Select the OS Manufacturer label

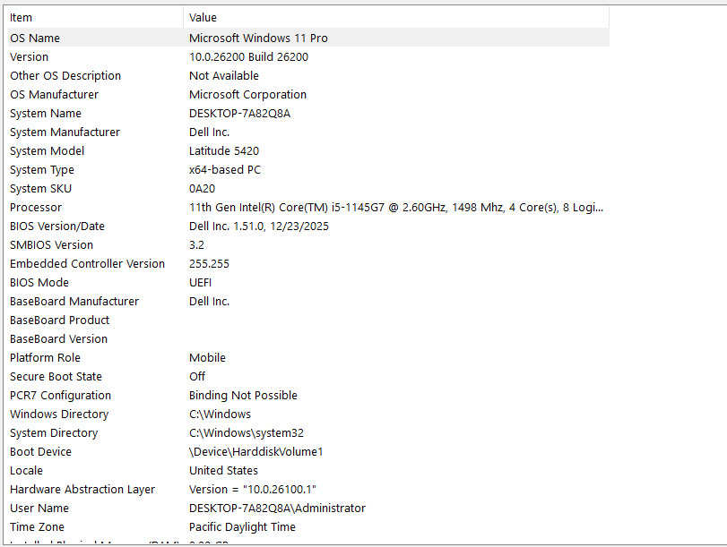55,95
